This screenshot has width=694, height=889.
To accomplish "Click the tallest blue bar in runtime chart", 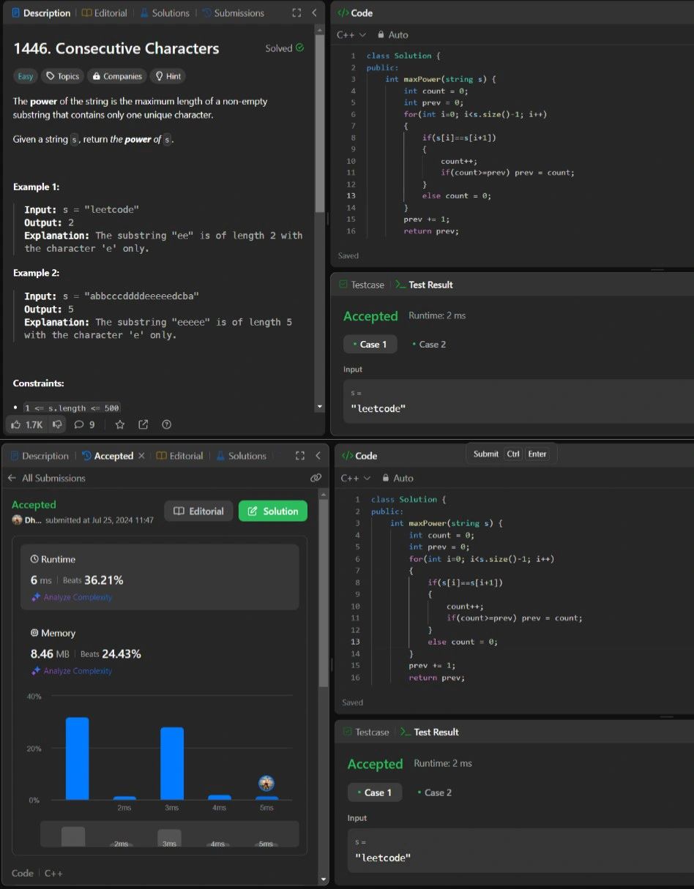I will tap(77, 758).
